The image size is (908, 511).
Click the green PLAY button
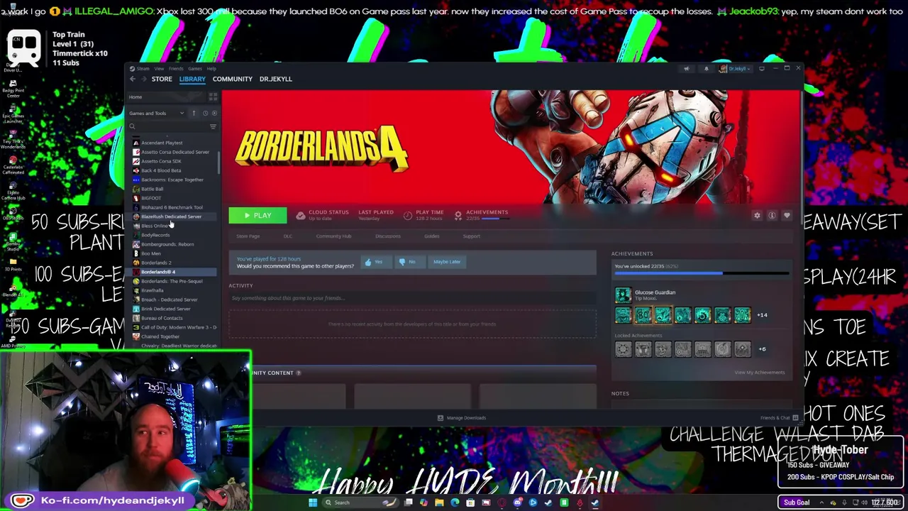tap(258, 215)
